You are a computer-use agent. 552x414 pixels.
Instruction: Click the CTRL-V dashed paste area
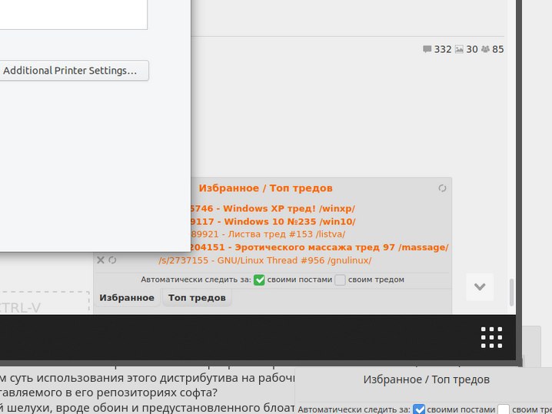(x=44, y=303)
